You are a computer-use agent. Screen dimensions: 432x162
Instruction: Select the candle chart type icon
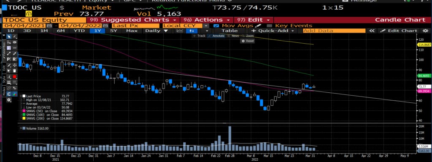pos(192,31)
